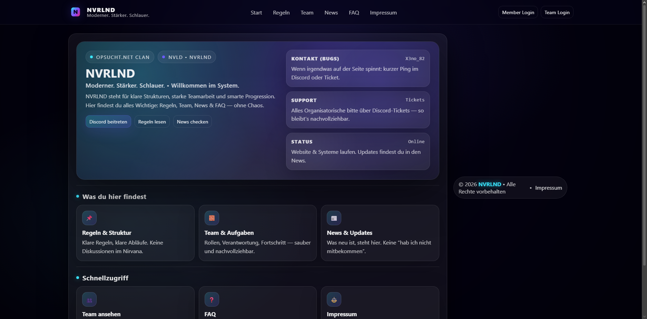Viewport: 647px width, 319px height.
Task: Click the Team & Aufgaben card icon
Action: 212,218
